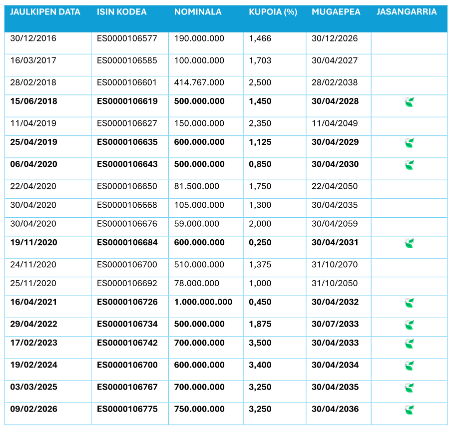Click the green leaf icon for bond ES0000106619
The width and height of the screenshot is (455, 431).
[409, 103]
